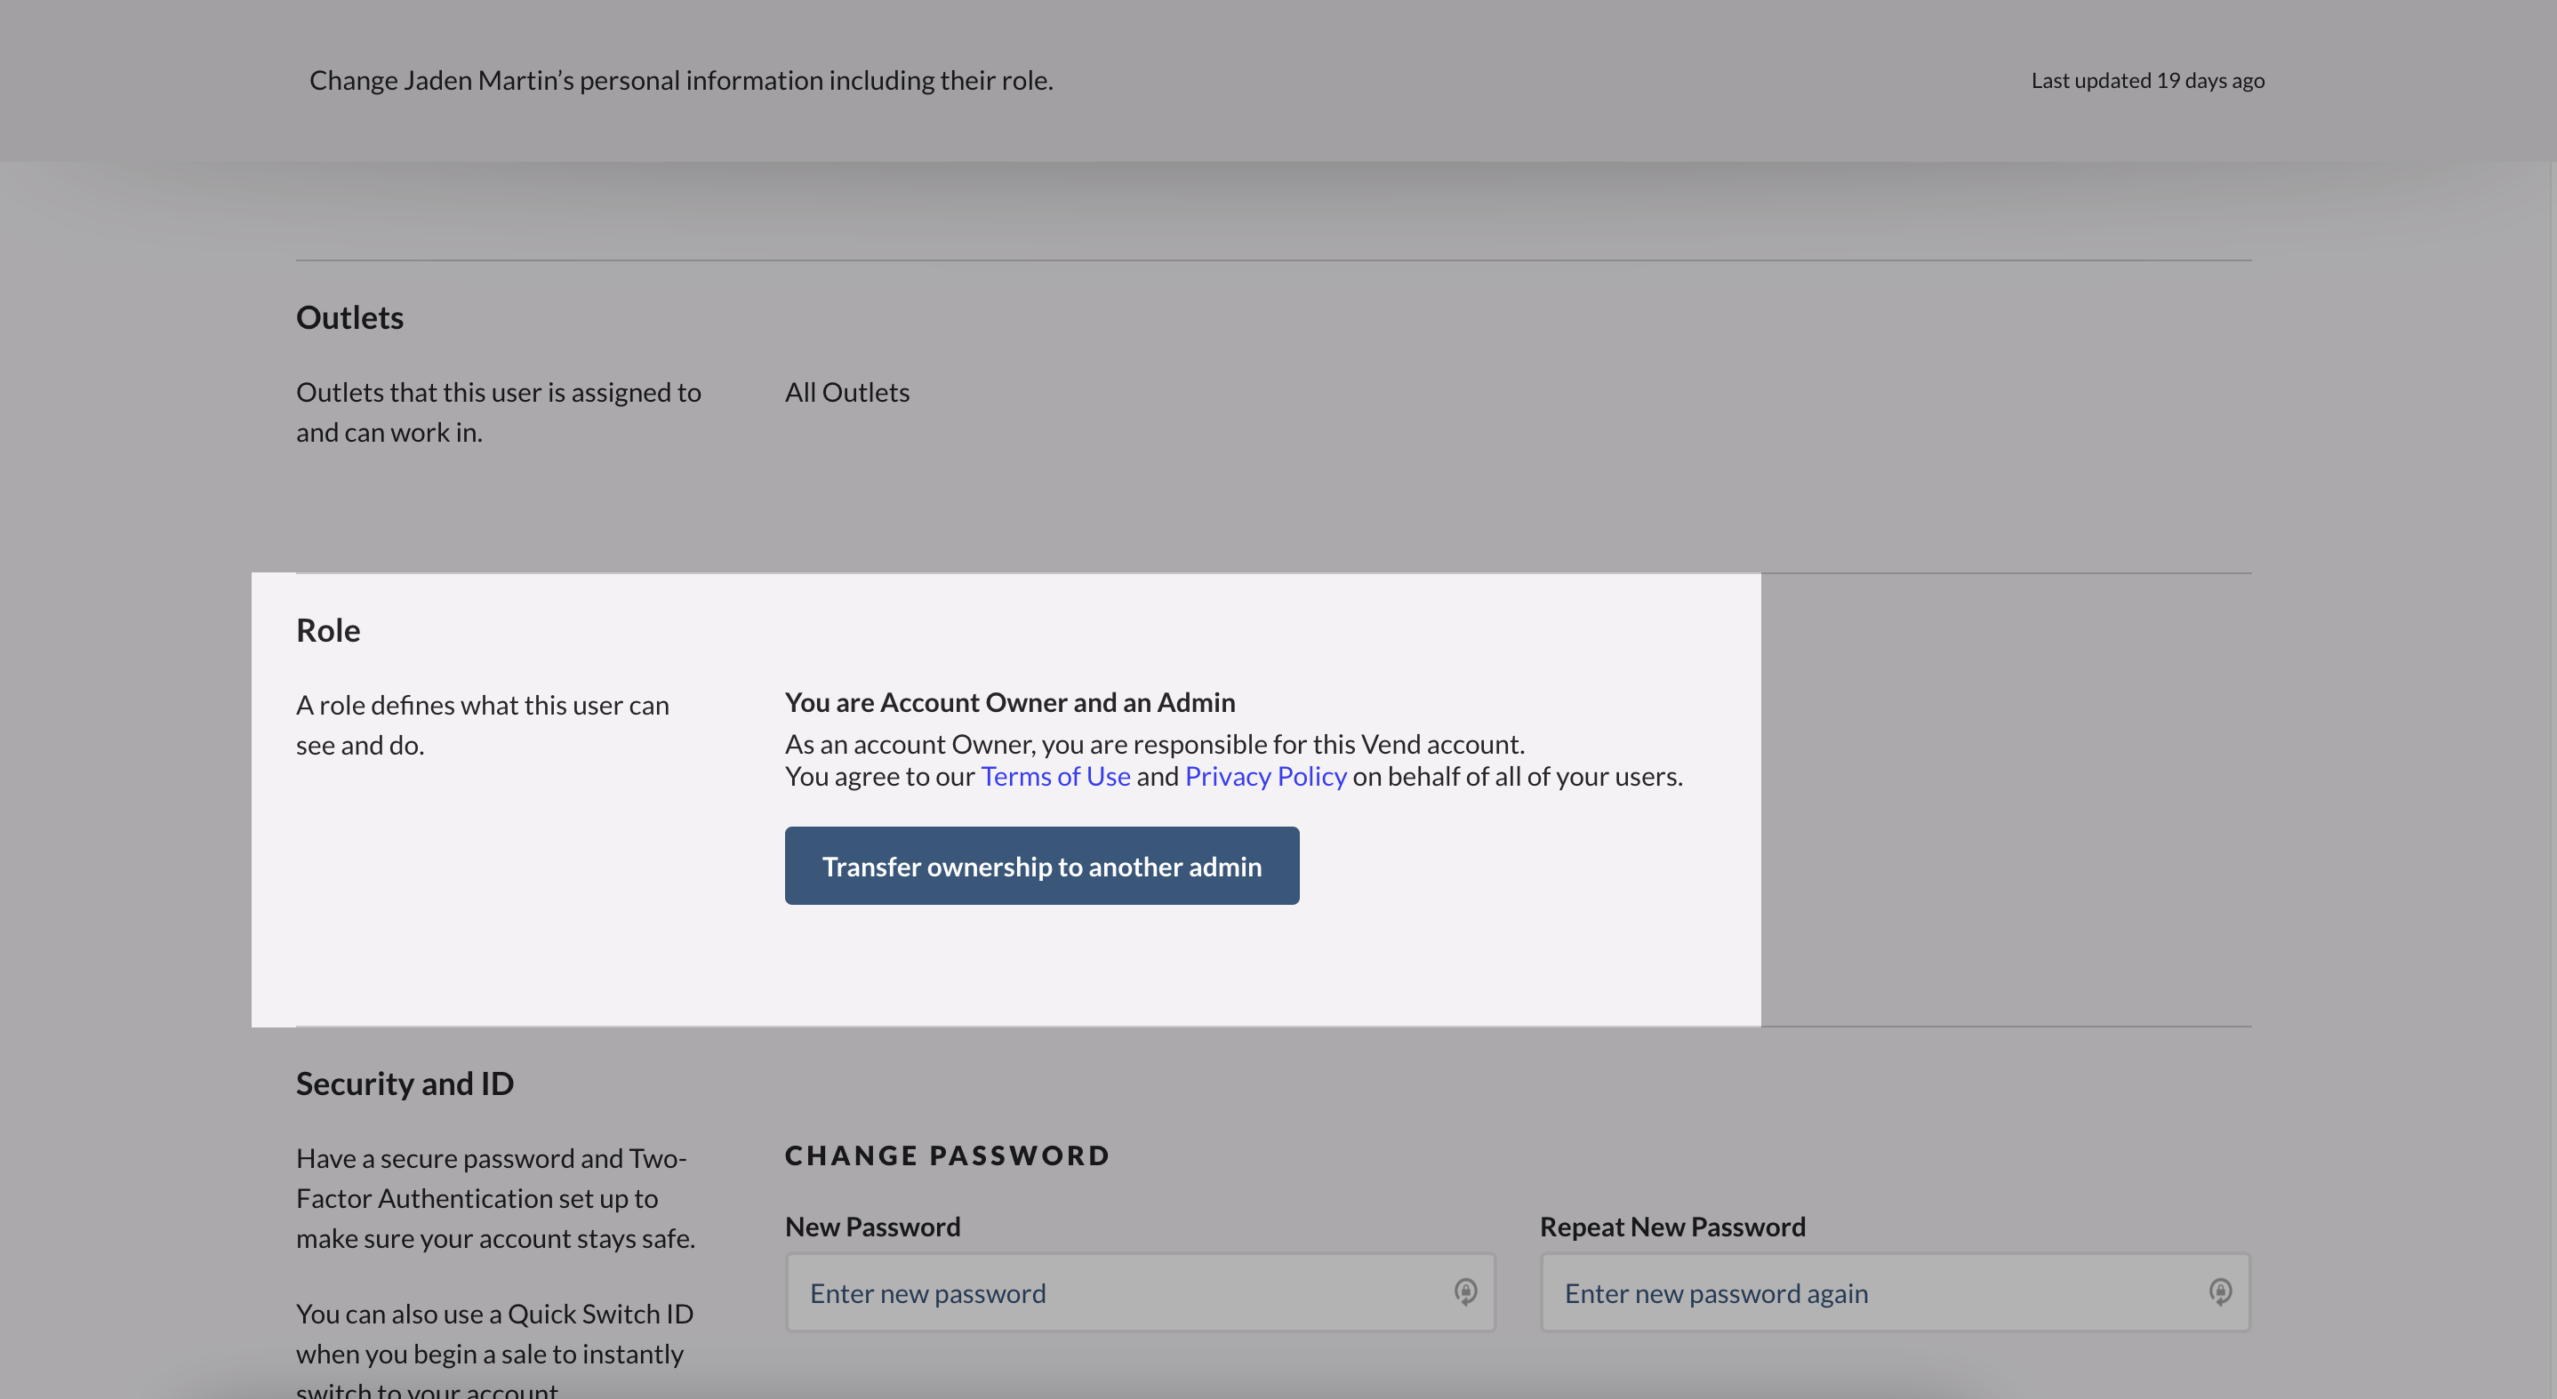This screenshot has width=2557, height=1399.
Task: Click the All Outlets value text
Action: coord(846,393)
